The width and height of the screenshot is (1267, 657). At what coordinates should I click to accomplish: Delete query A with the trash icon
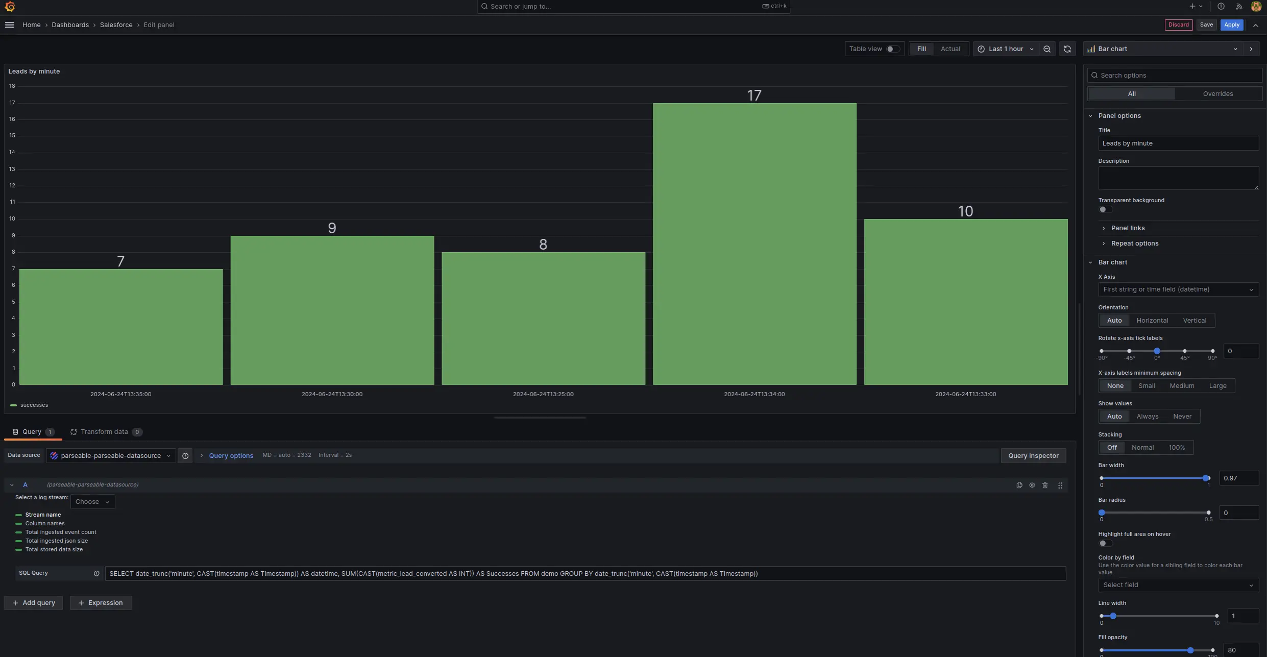[1044, 485]
